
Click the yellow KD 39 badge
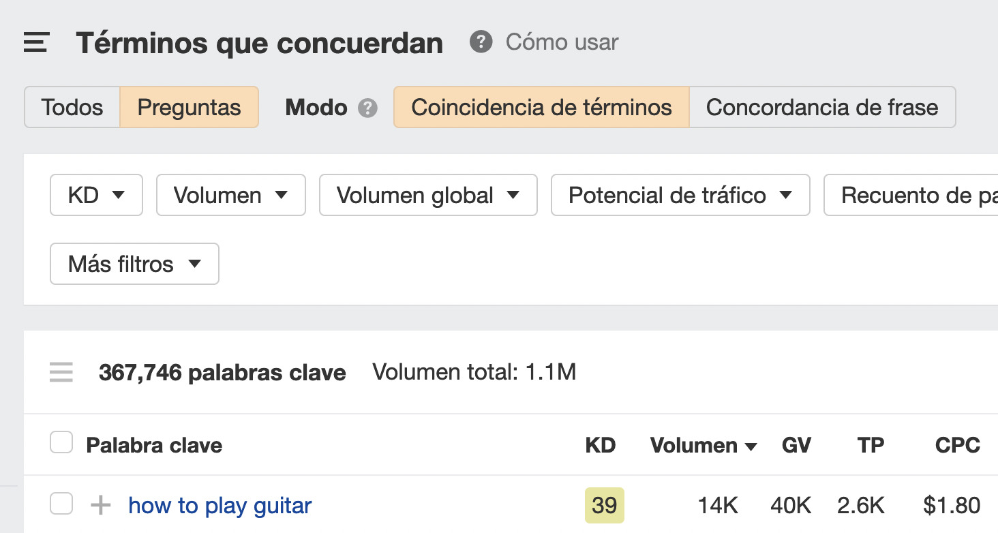(604, 506)
